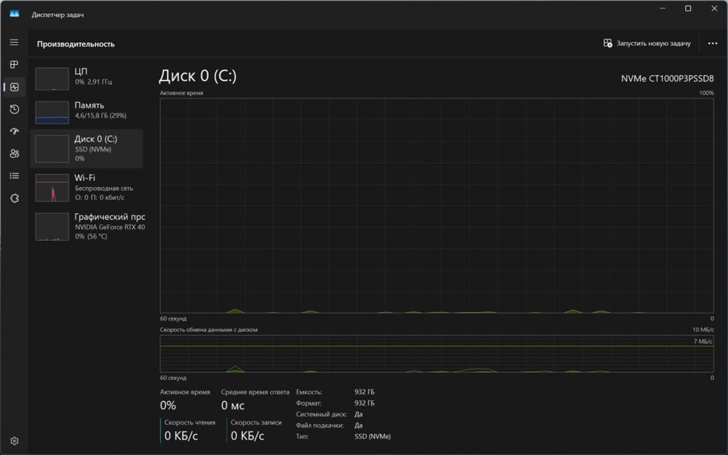Image resolution: width=728 pixels, height=455 pixels.
Task: Click the Память mini graph thumbnail
Action: (x=52, y=113)
